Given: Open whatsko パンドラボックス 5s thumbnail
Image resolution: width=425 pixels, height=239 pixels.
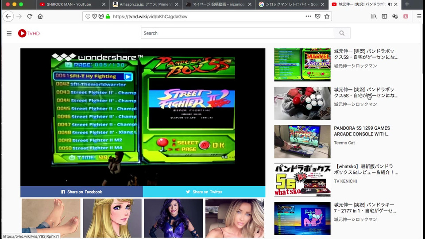Looking at the screenshot, I should [302, 180].
